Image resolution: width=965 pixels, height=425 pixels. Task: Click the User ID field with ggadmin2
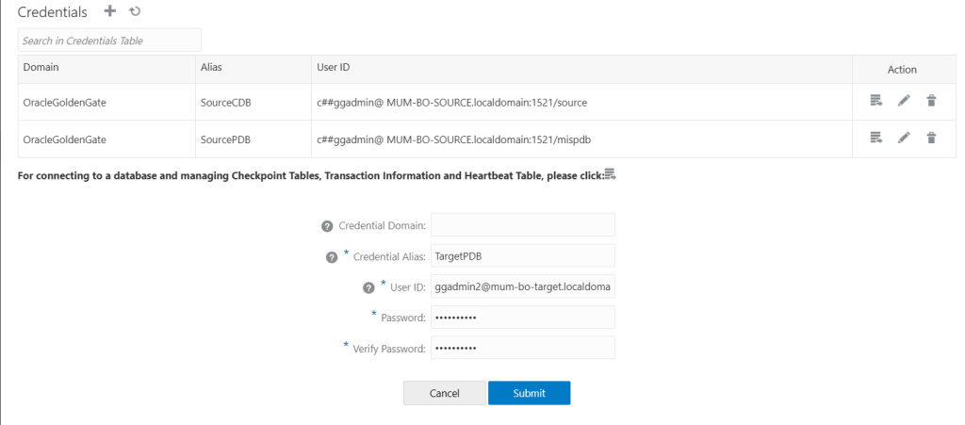point(522,286)
